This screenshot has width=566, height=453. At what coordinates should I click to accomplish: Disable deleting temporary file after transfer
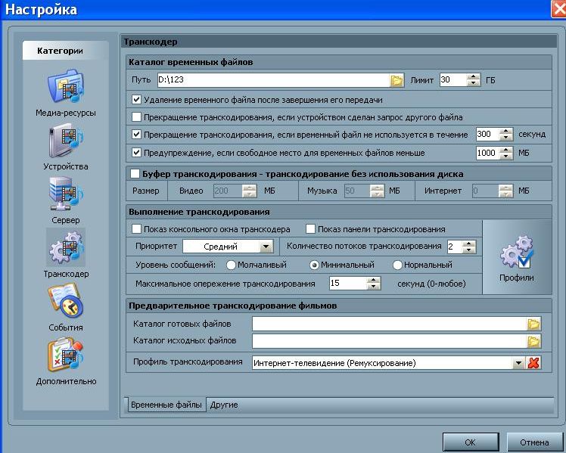click(137, 99)
